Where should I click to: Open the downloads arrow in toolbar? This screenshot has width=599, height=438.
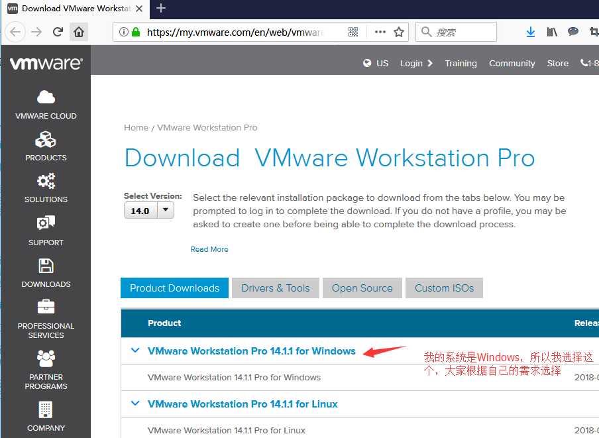pos(531,32)
